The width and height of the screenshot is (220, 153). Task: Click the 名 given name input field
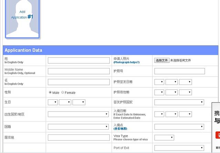pos(78,82)
